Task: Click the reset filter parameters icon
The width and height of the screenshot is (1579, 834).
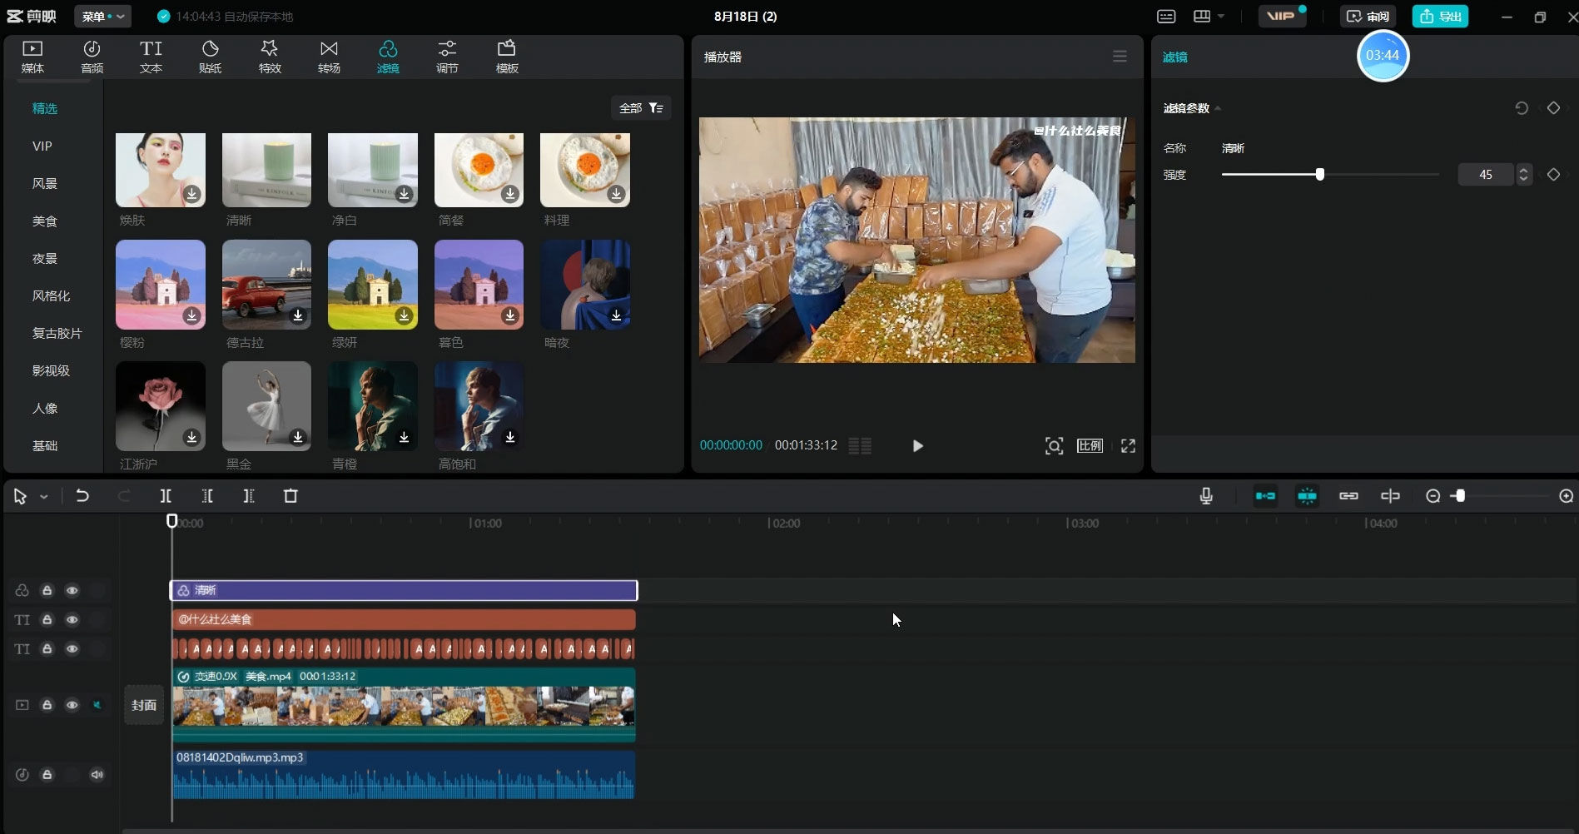Action: point(1521,108)
